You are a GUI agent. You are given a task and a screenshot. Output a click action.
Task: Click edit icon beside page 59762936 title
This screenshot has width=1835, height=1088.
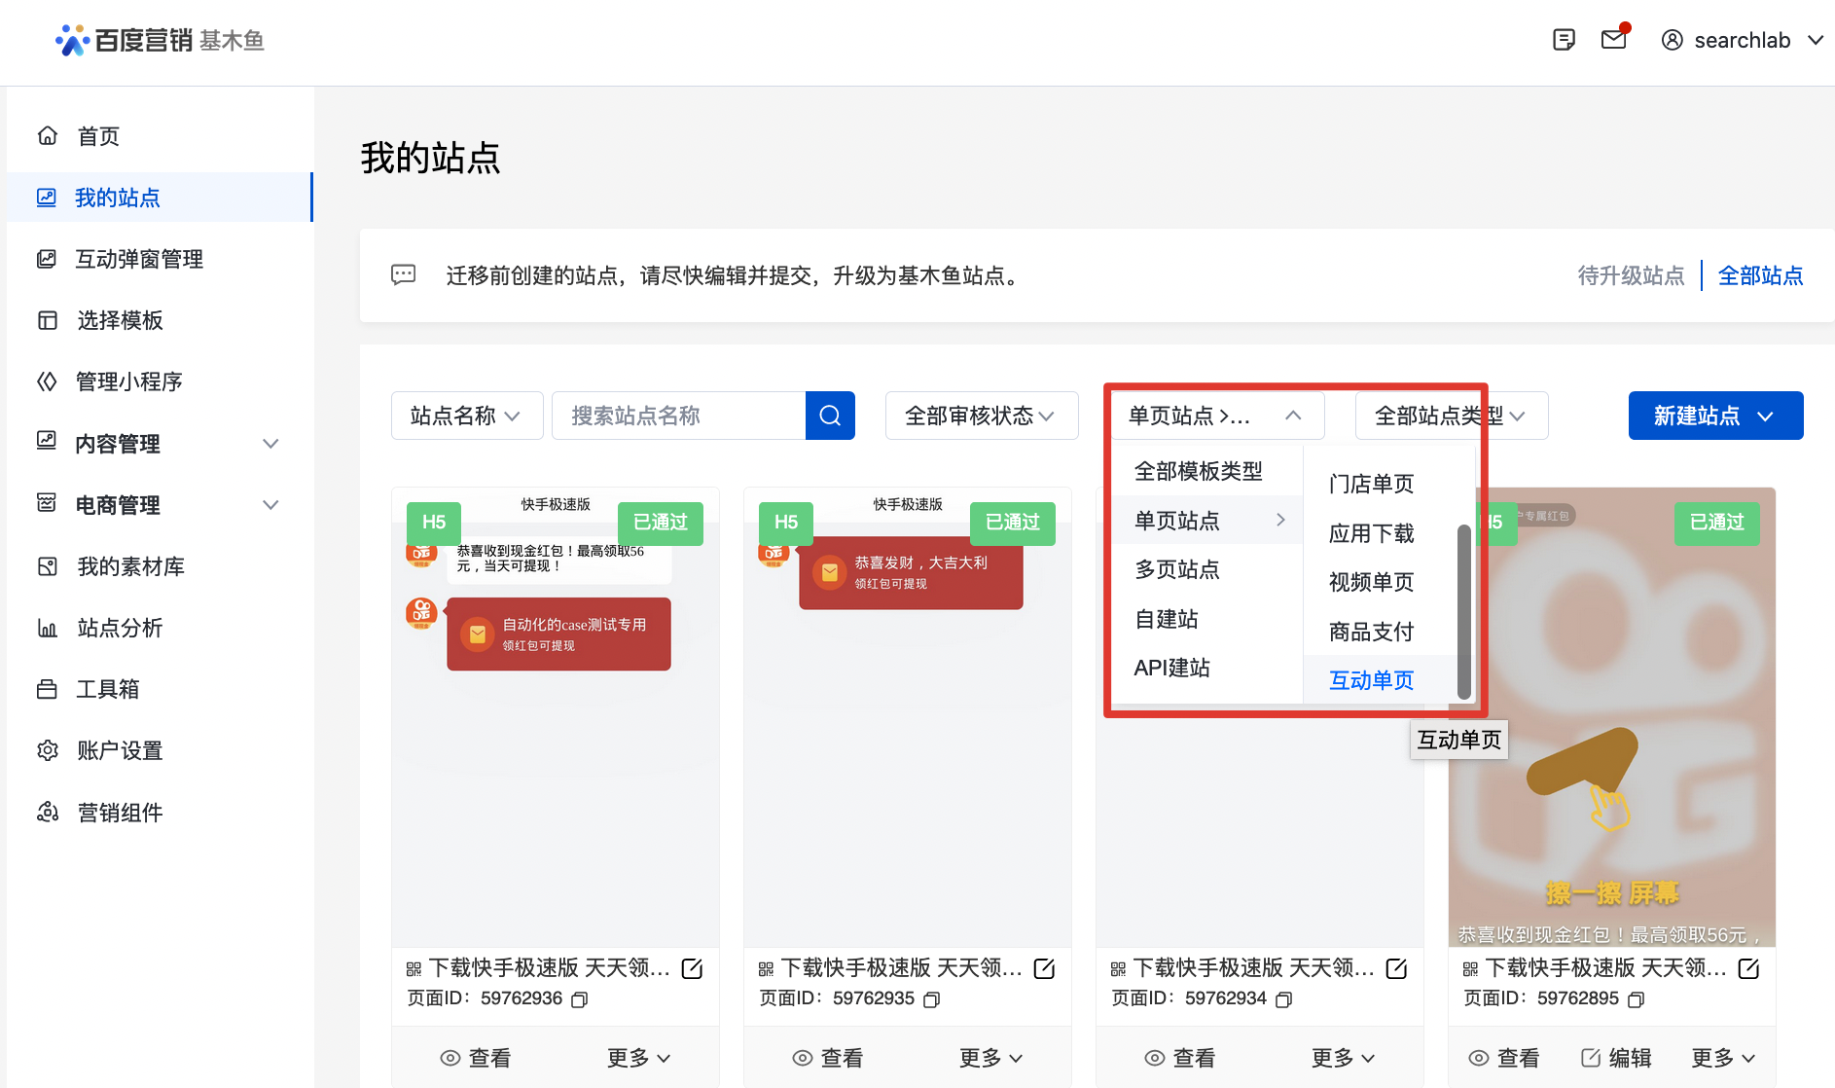click(692, 968)
